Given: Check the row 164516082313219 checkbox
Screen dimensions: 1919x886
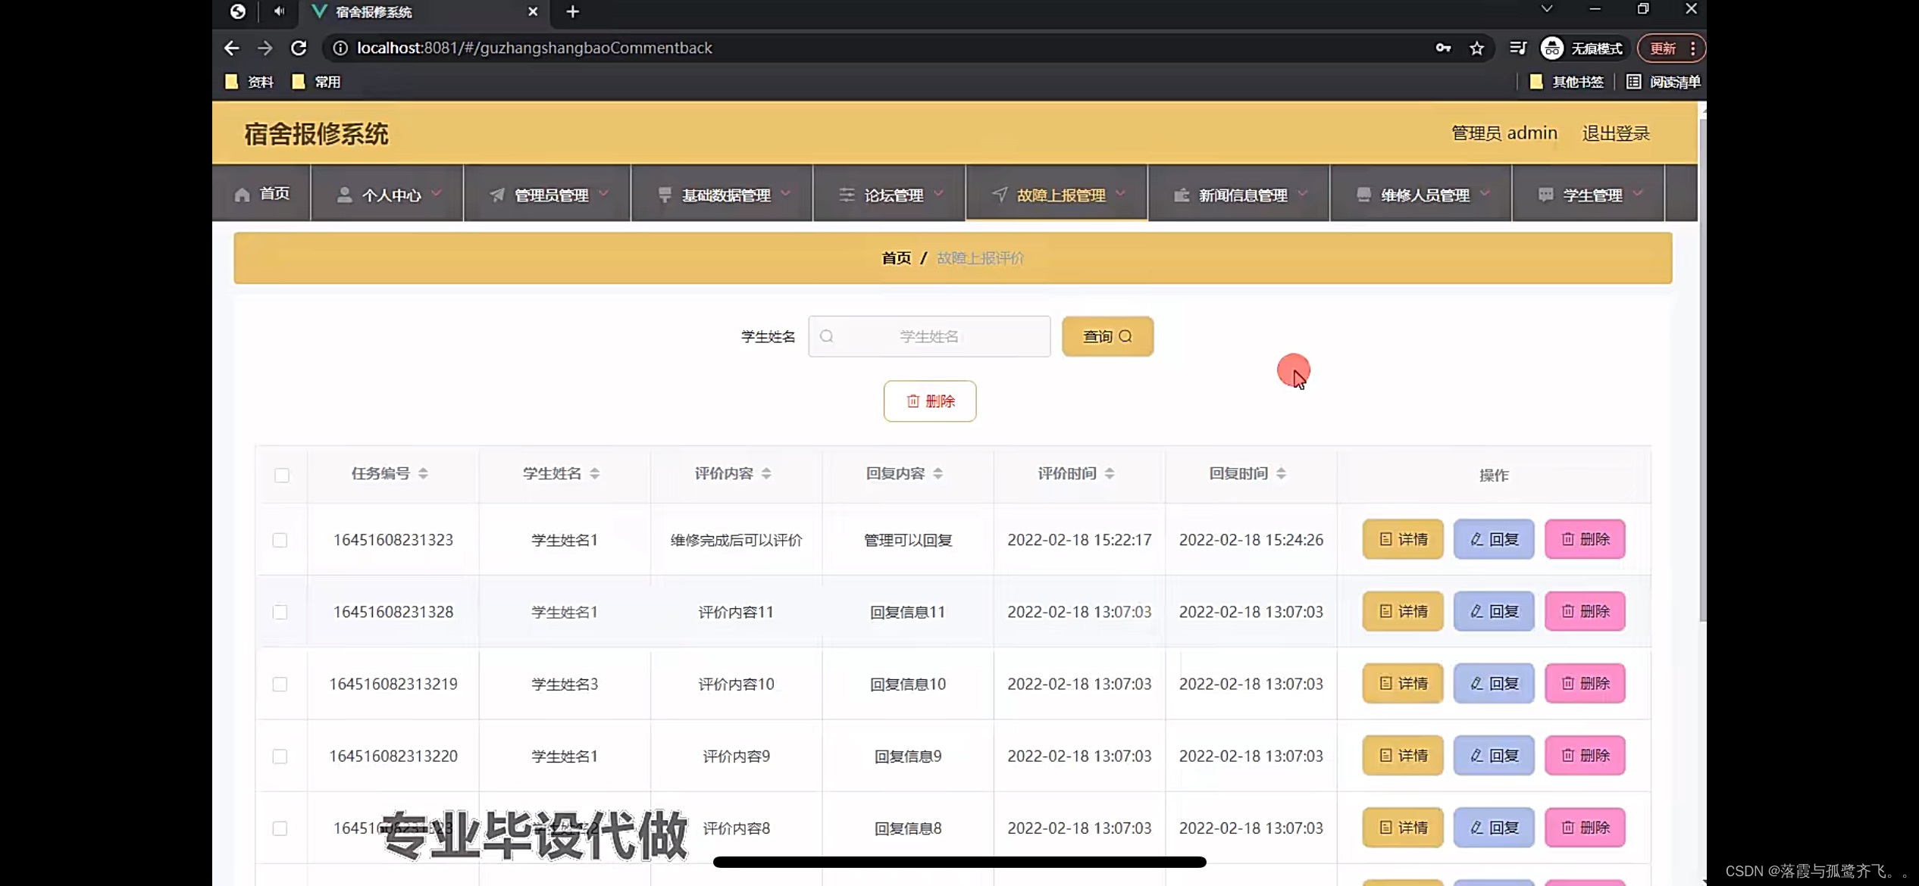Looking at the screenshot, I should (280, 685).
